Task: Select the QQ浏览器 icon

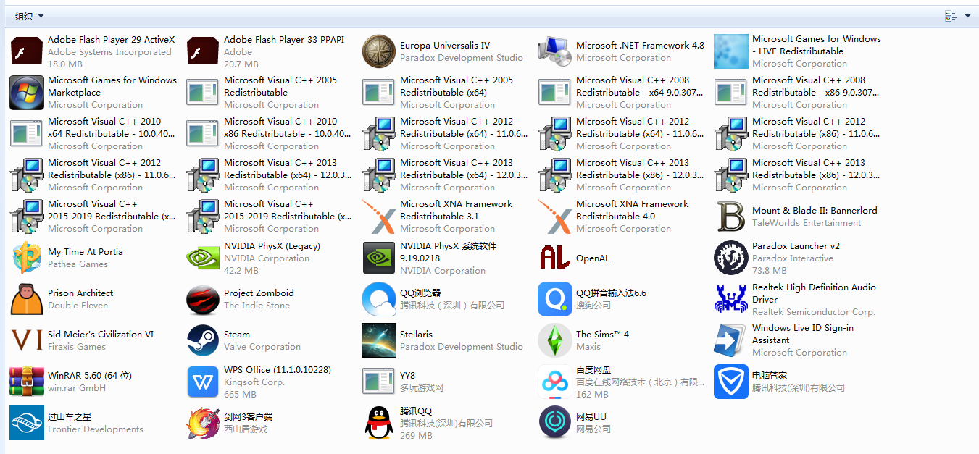Action: click(x=379, y=299)
